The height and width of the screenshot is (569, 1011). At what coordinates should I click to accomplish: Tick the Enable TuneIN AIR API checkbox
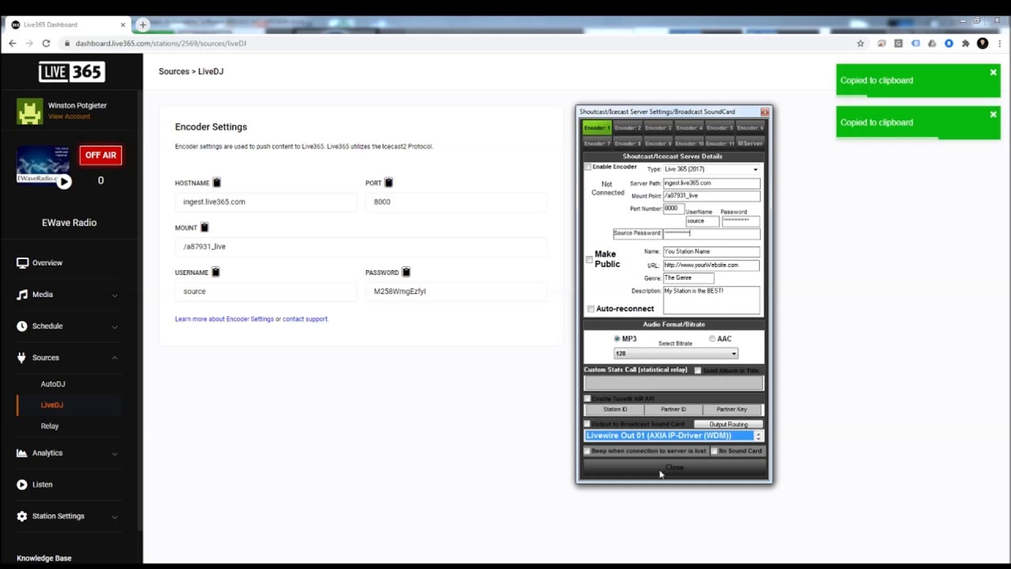click(x=587, y=399)
